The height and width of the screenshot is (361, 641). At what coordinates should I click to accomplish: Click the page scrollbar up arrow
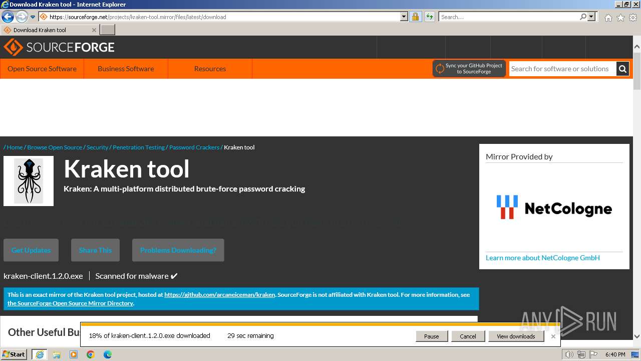pyautogui.click(x=637, y=46)
